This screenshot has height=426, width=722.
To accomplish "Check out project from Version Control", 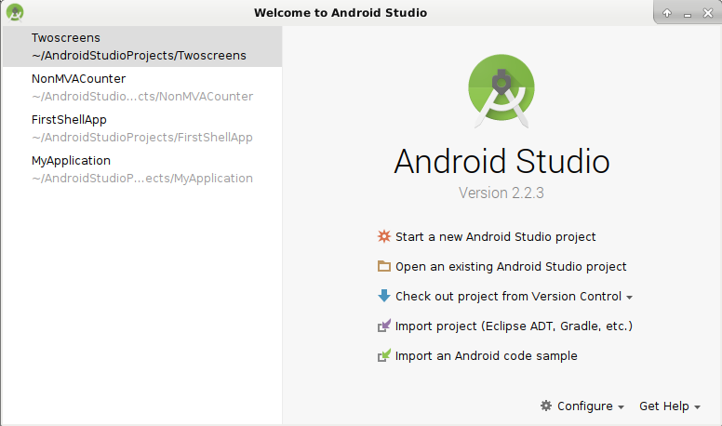I will point(508,296).
